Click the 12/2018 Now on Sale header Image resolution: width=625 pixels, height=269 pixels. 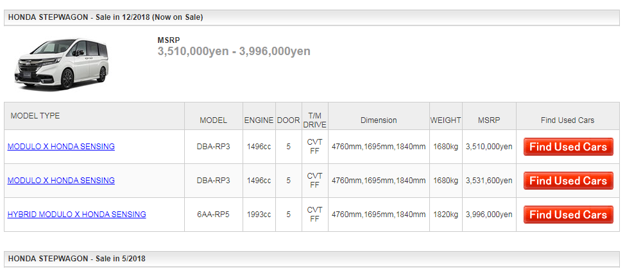(312, 17)
